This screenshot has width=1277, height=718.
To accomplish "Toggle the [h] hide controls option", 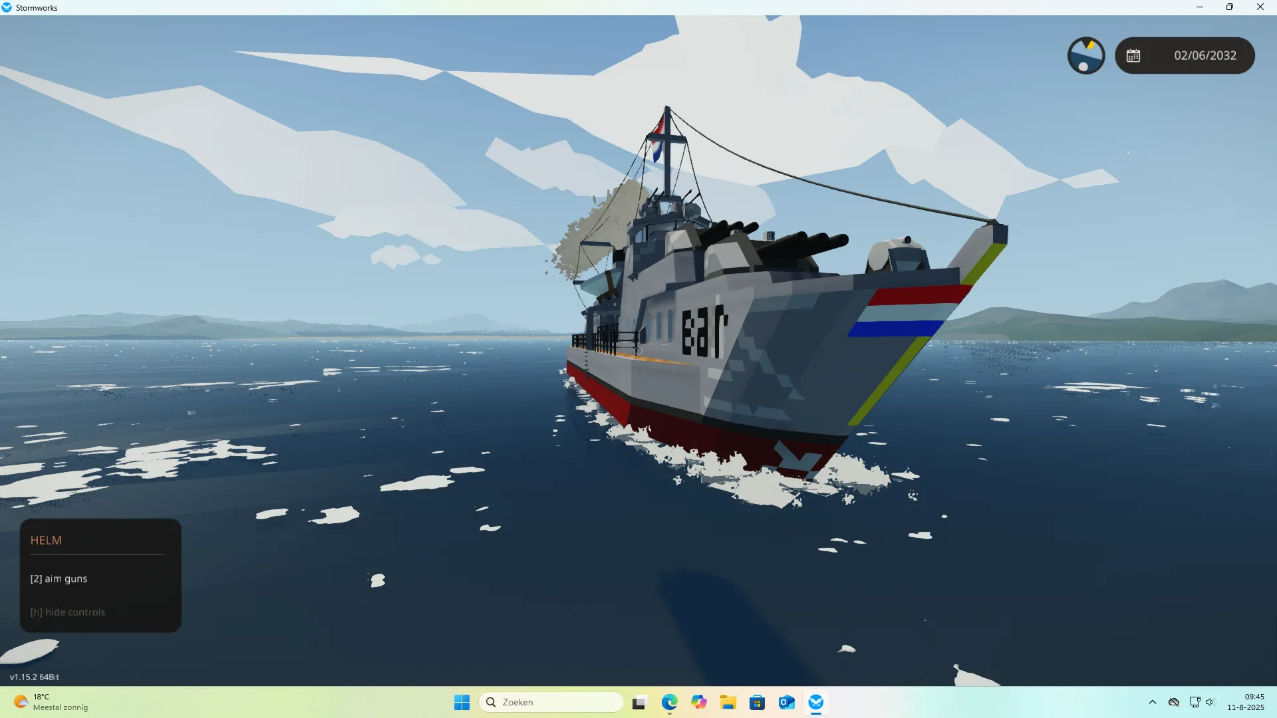I will 67,612.
